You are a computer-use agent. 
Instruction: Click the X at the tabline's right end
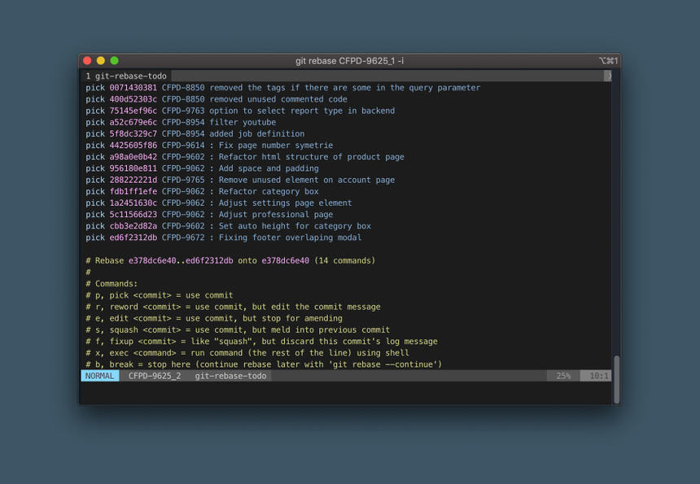[x=608, y=76]
